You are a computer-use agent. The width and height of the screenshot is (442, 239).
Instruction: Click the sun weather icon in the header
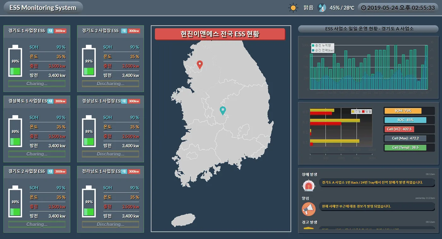pyautogui.click(x=293, y=8)
